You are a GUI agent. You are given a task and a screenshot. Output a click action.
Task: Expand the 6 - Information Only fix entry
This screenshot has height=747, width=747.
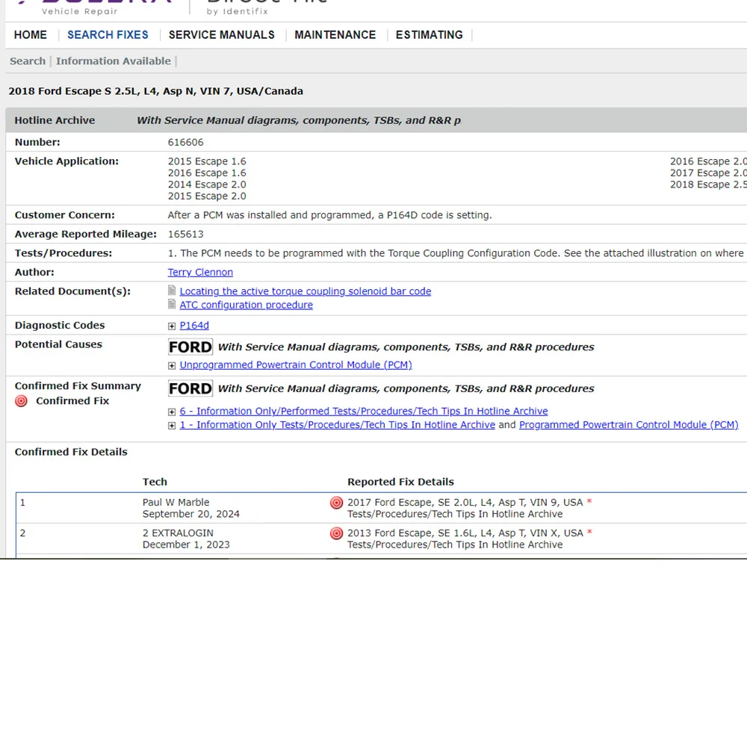click(172, 412)
